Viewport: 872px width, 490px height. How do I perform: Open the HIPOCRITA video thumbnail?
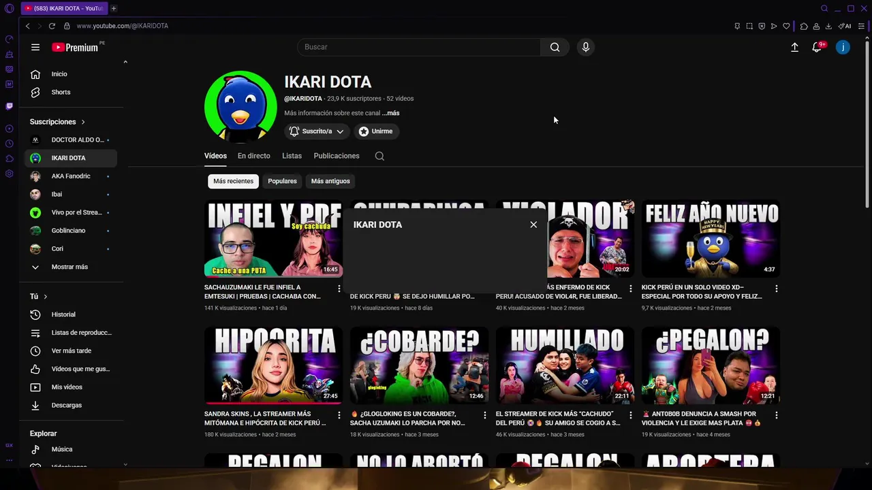[x=273, y=365]
